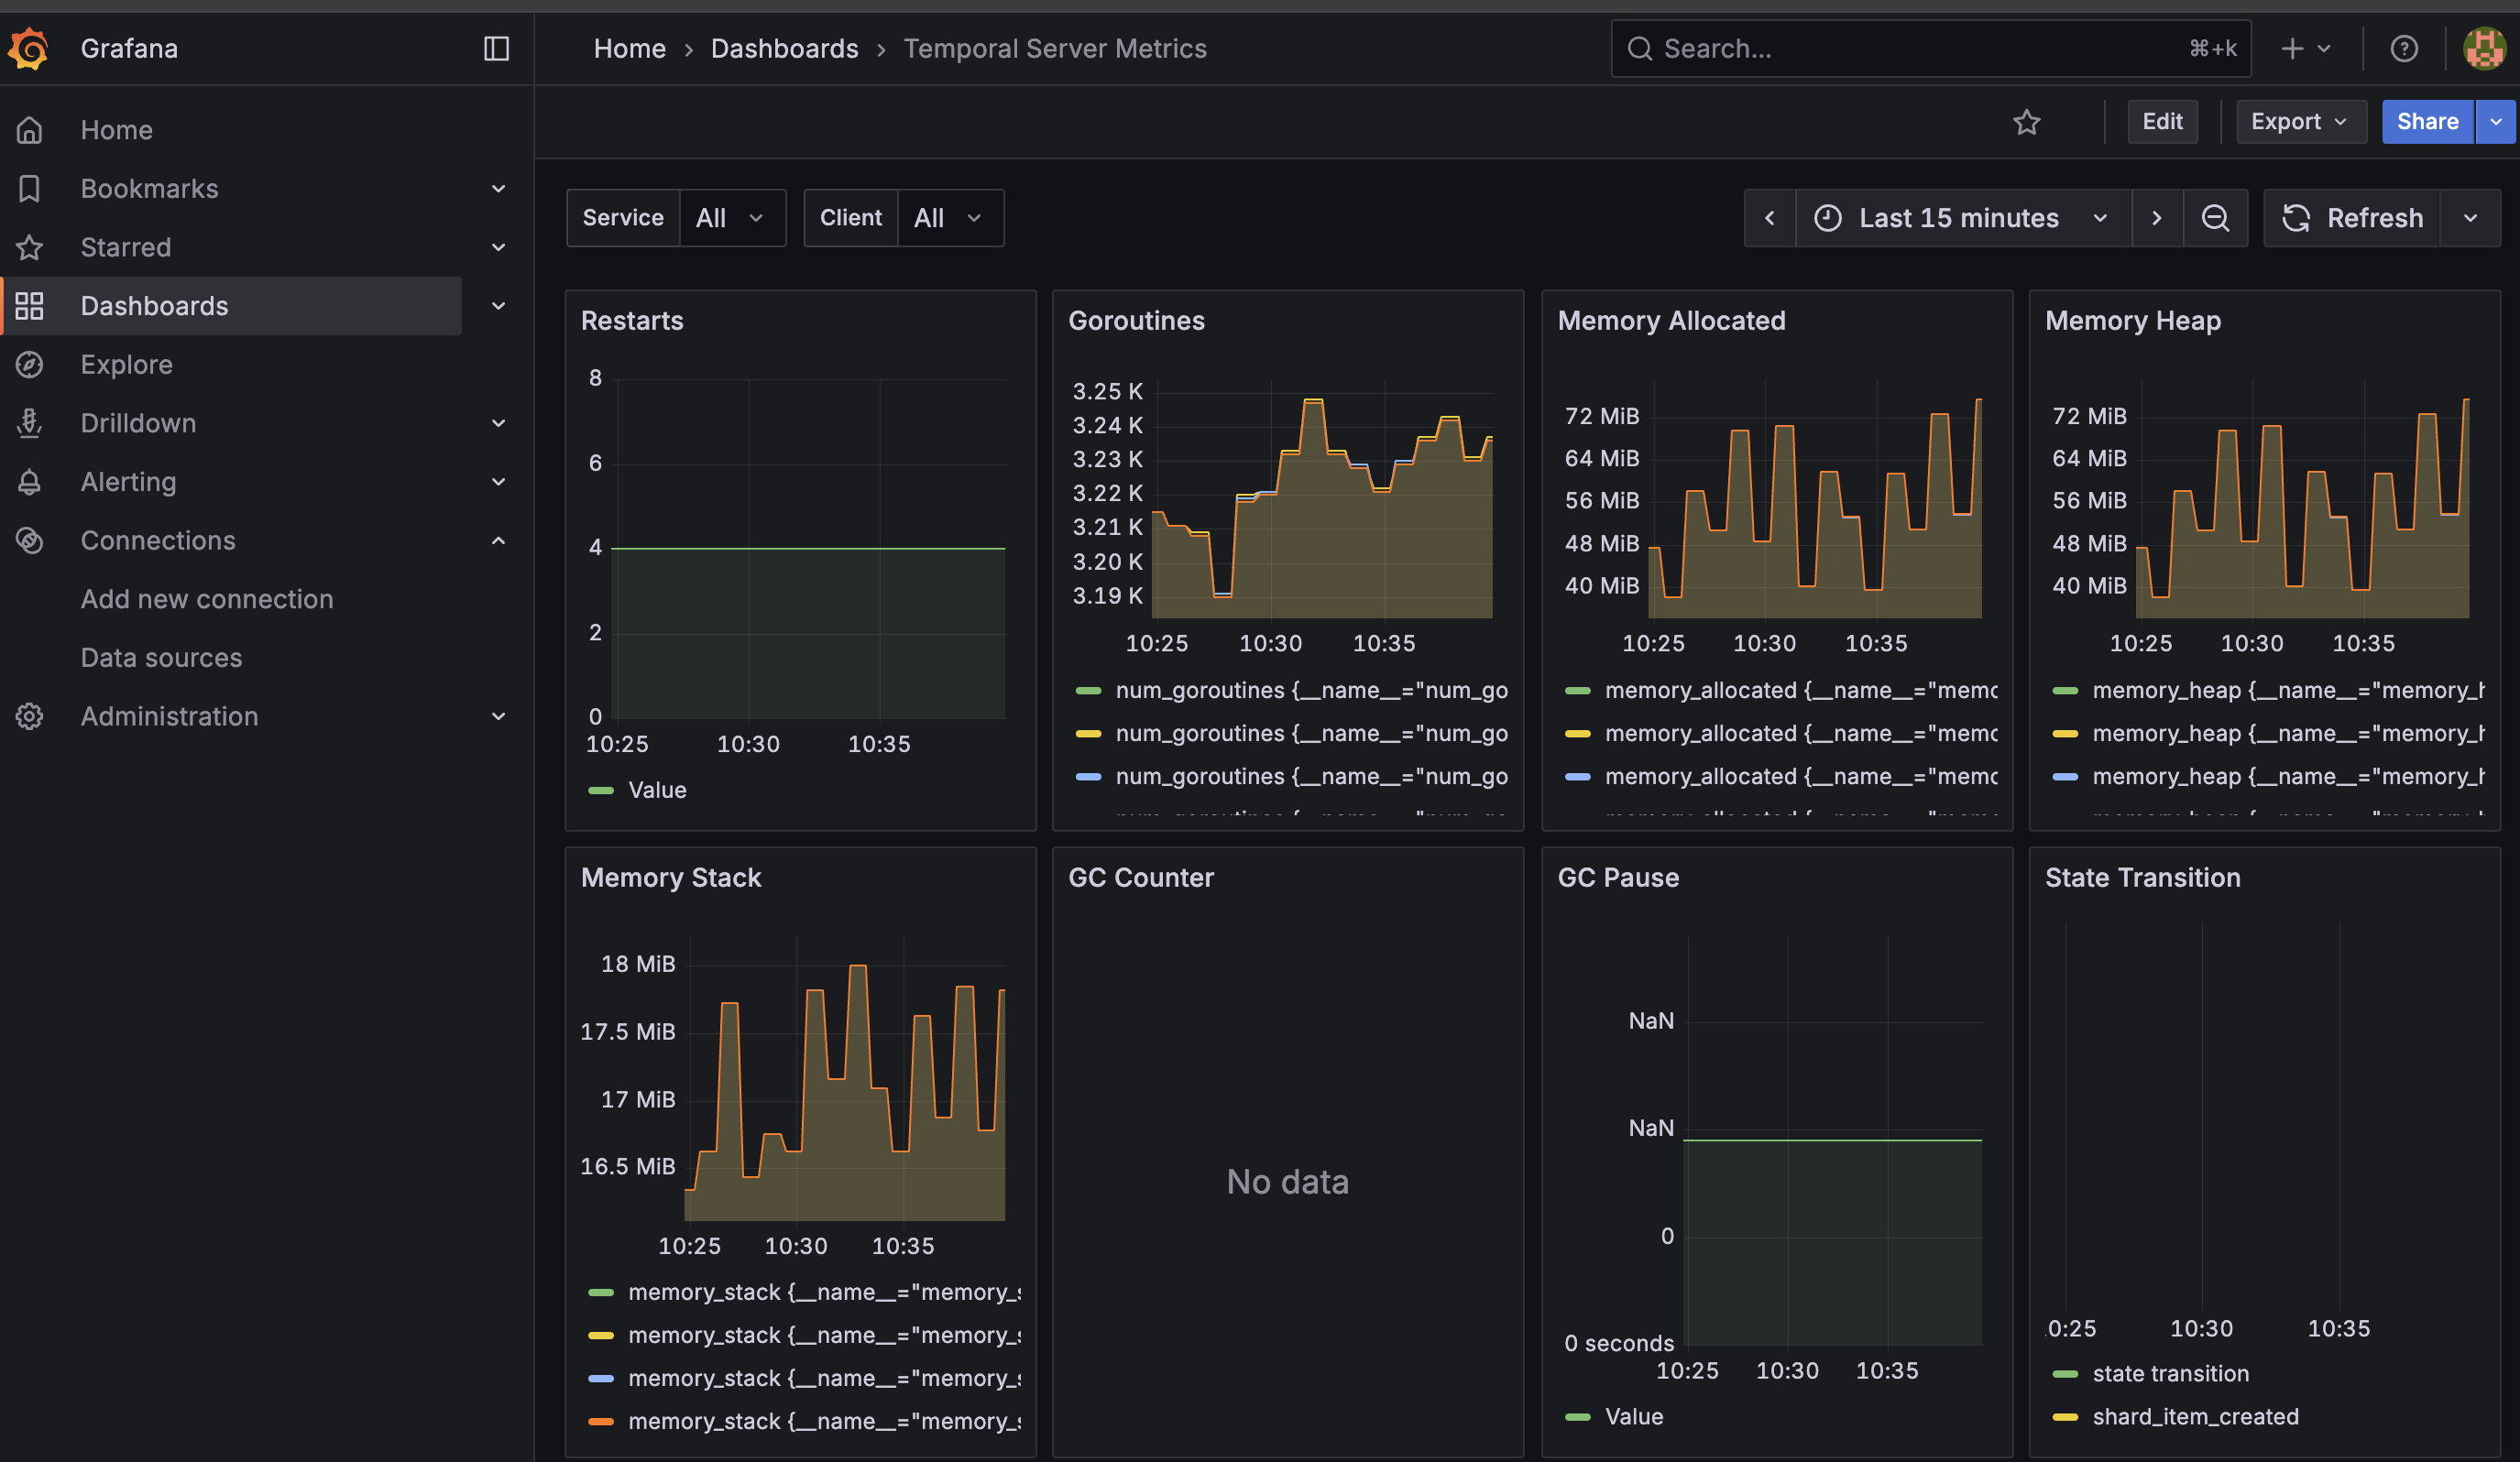Toggle the Value series in Restarts legend
The height and width of the screenshot is (1462, 2520).
coord(659,790)
